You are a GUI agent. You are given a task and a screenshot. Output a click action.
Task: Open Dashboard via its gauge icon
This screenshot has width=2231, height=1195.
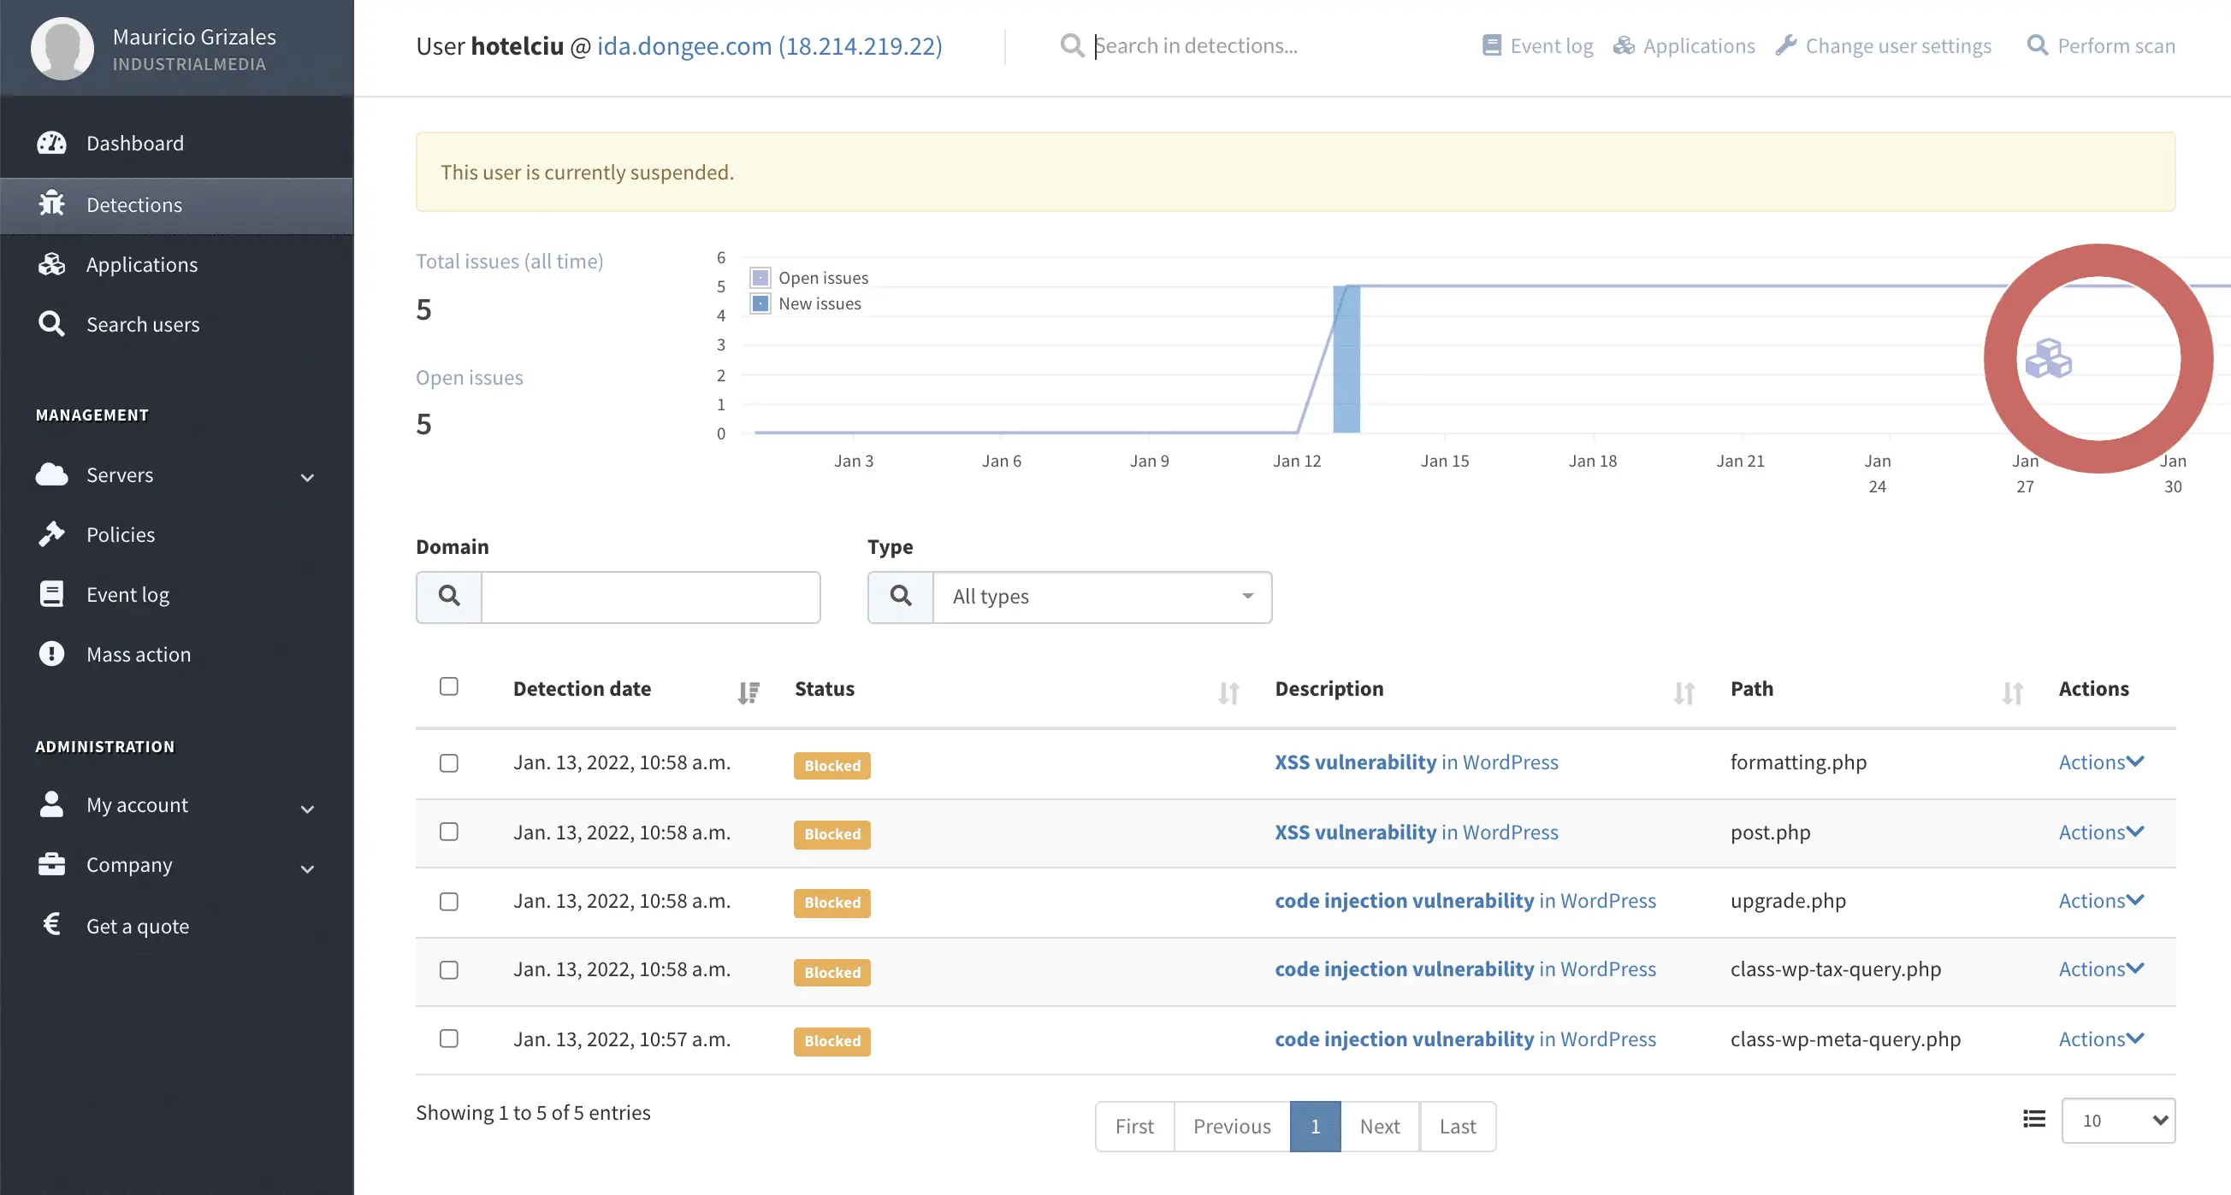pos(52,143)
